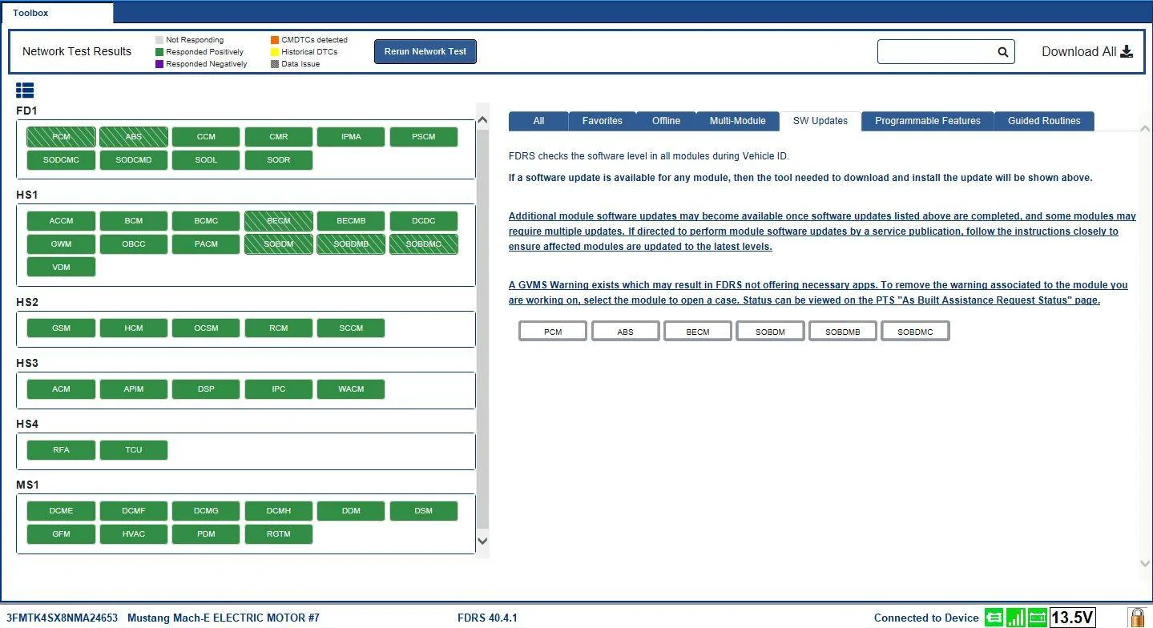Select the IPMA module

click(x=351, y=137)
